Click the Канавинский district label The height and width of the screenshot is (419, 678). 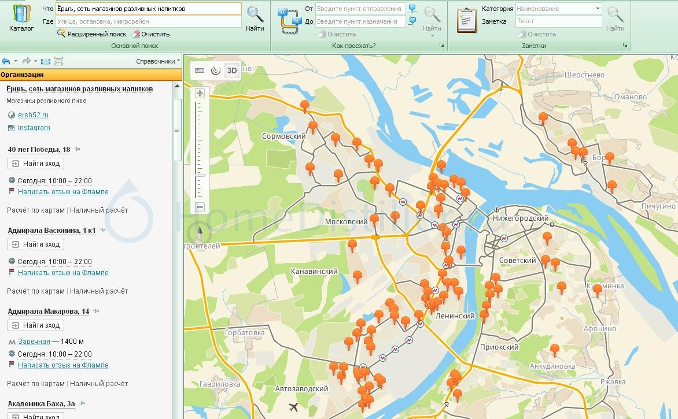point(314,271)
